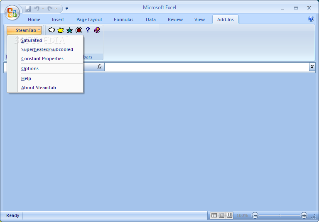
Task: Switch to Normal view icon
Action: (x=214, y=215)
